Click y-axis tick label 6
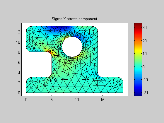 (x=19, y=62)
